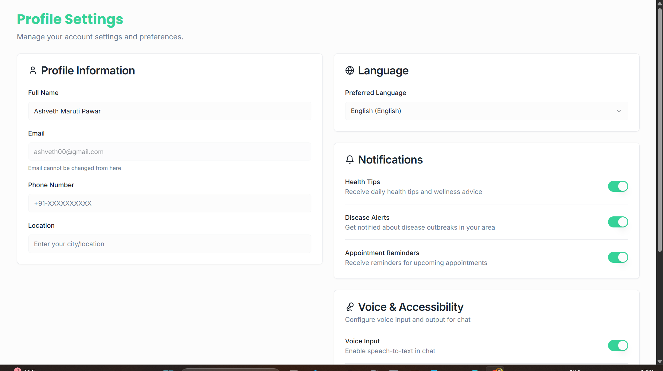Click the scrollbar down arrow
663x371 pixels.
click(660, 361)
